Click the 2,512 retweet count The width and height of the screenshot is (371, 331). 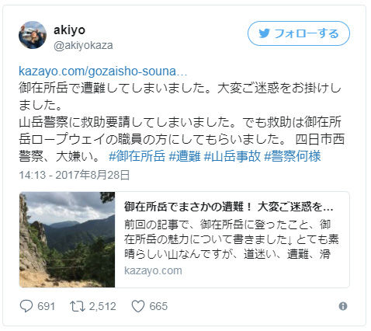click(102, 306)
